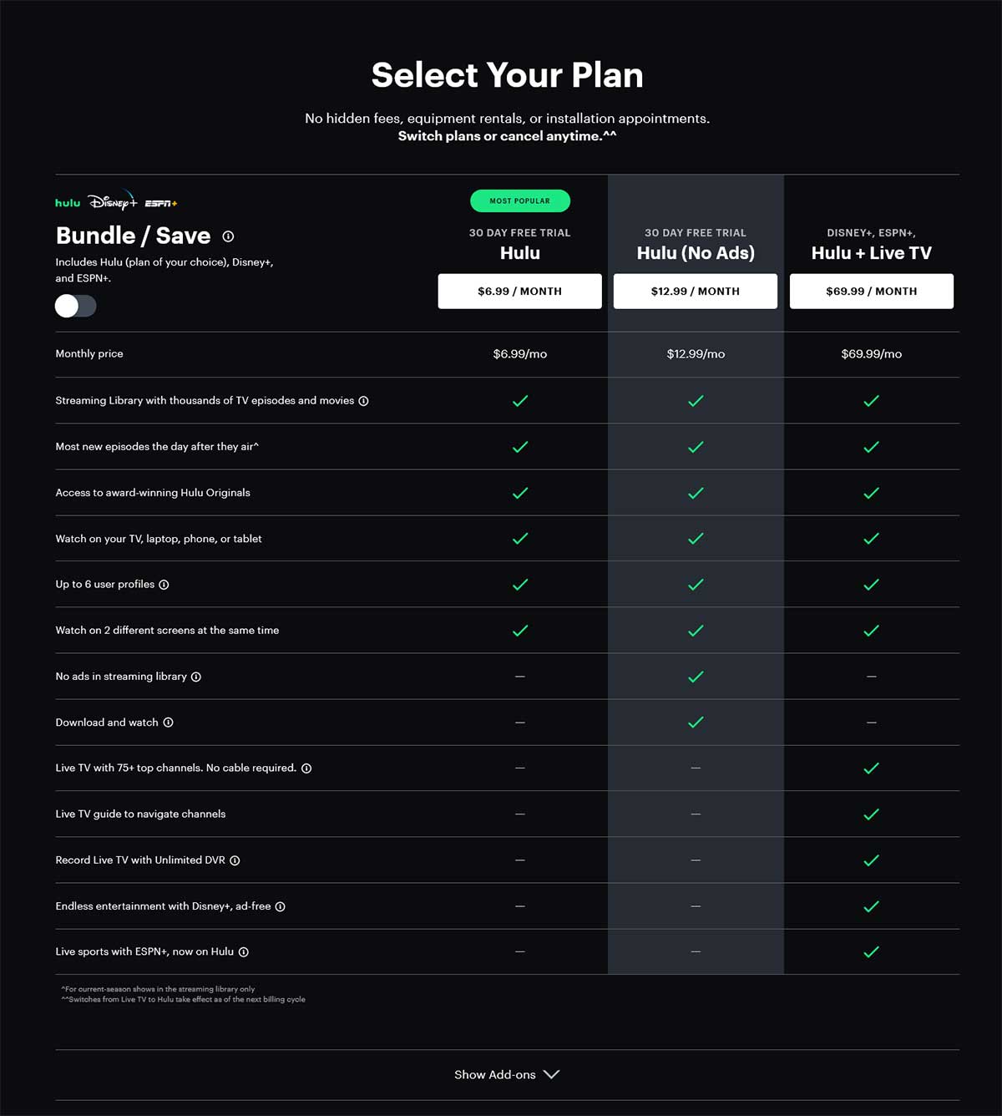Select the $6.99 / MONTH Hulu plan

point(519,292)
